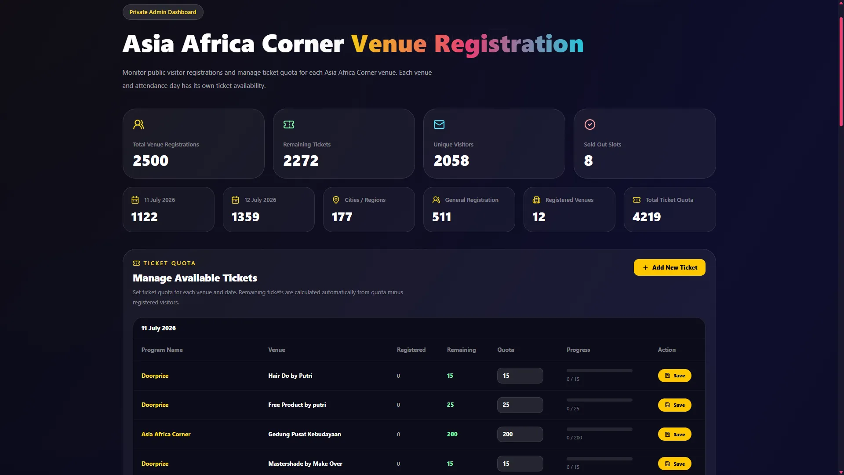
Task: Click the Total Ticket Quota ticket icon
Action: (x=637, y=200)
